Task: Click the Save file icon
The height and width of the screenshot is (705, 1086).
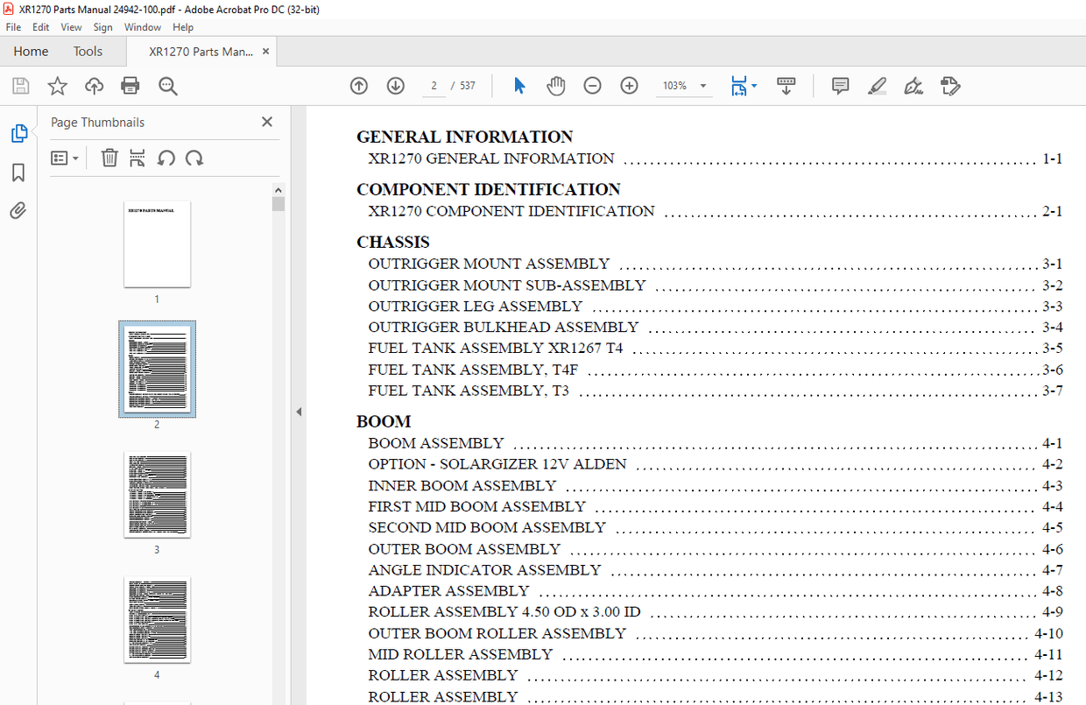Action: (x=21, y=86)
